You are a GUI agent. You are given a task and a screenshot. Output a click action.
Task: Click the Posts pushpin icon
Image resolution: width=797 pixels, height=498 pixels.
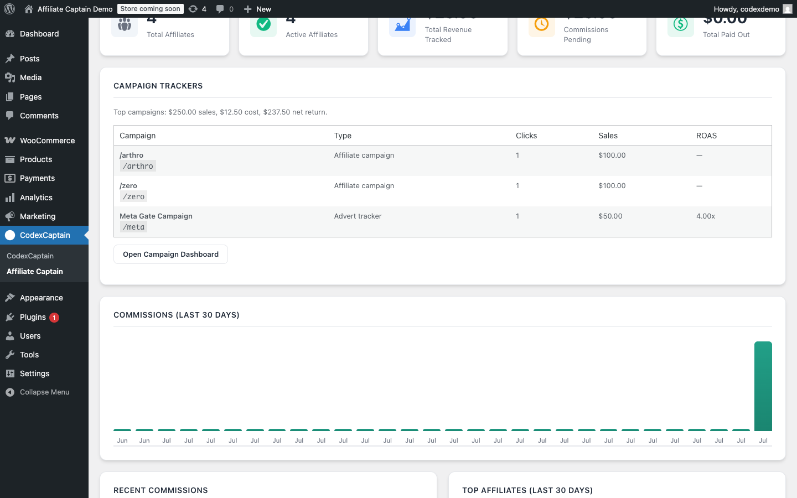tap(10, 59)
